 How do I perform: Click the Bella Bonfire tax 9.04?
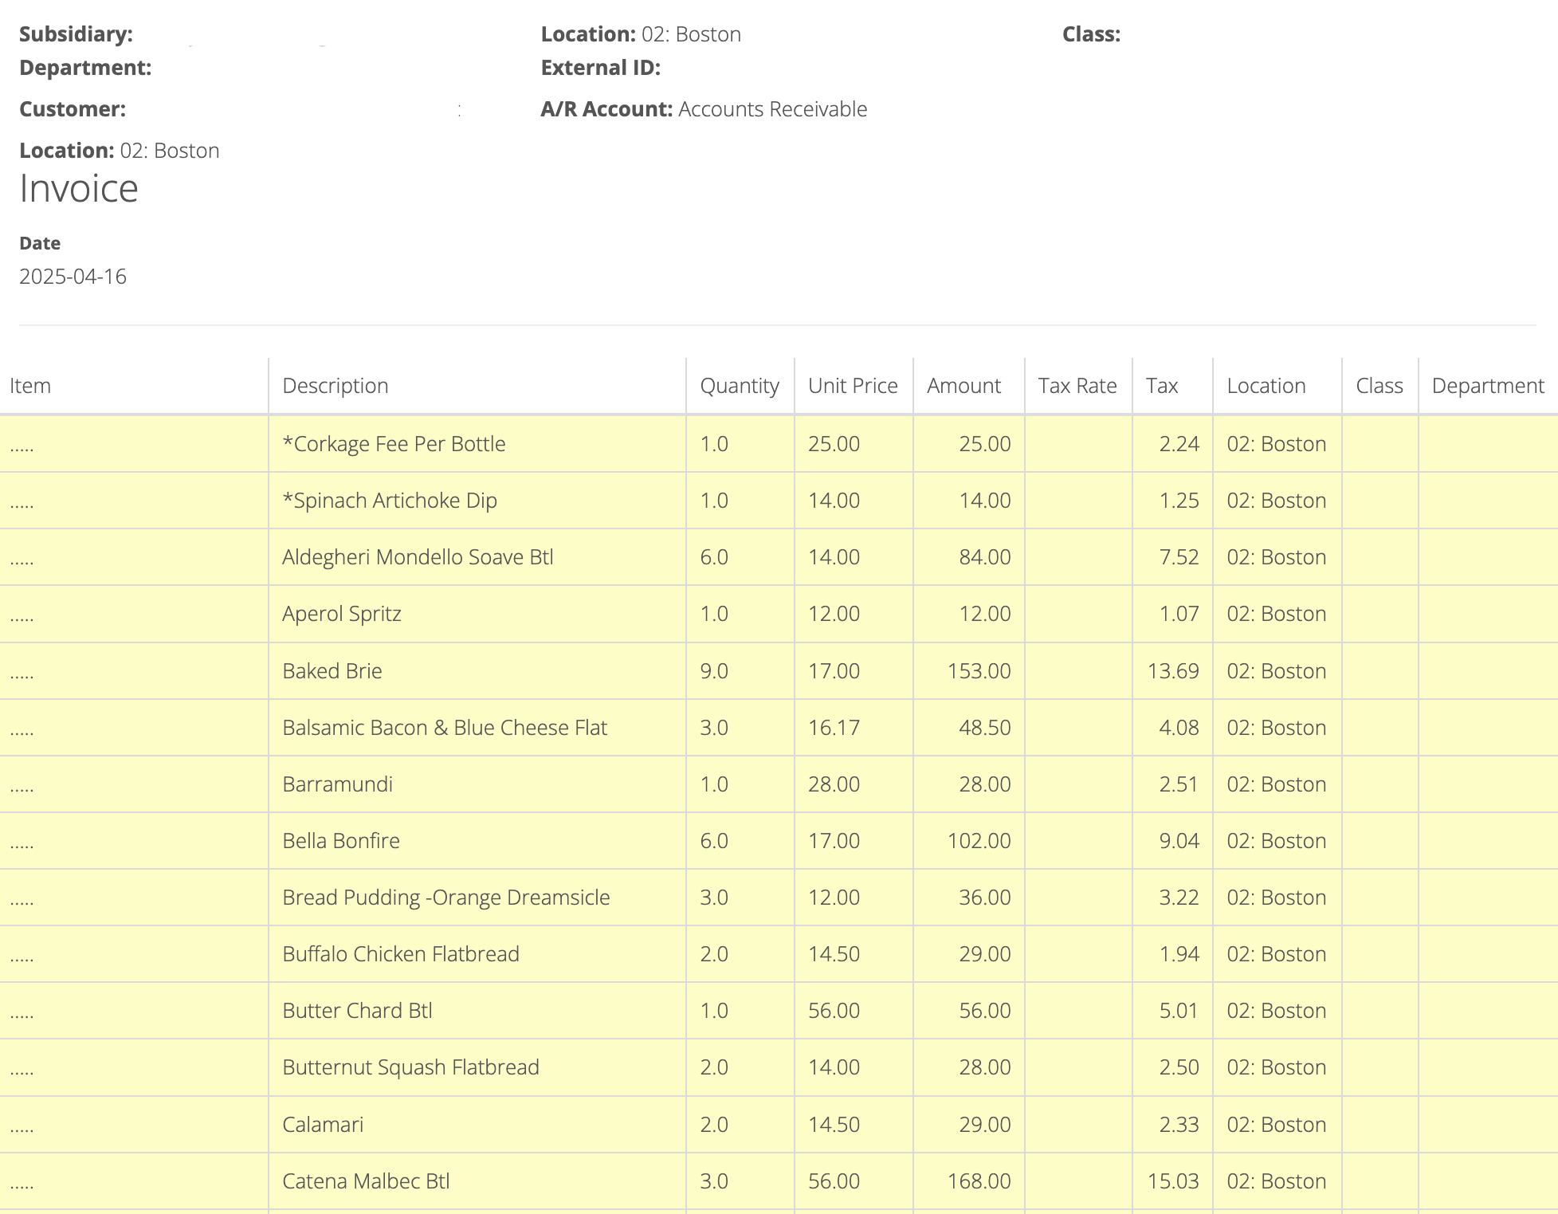click(x=1179, y=841)
